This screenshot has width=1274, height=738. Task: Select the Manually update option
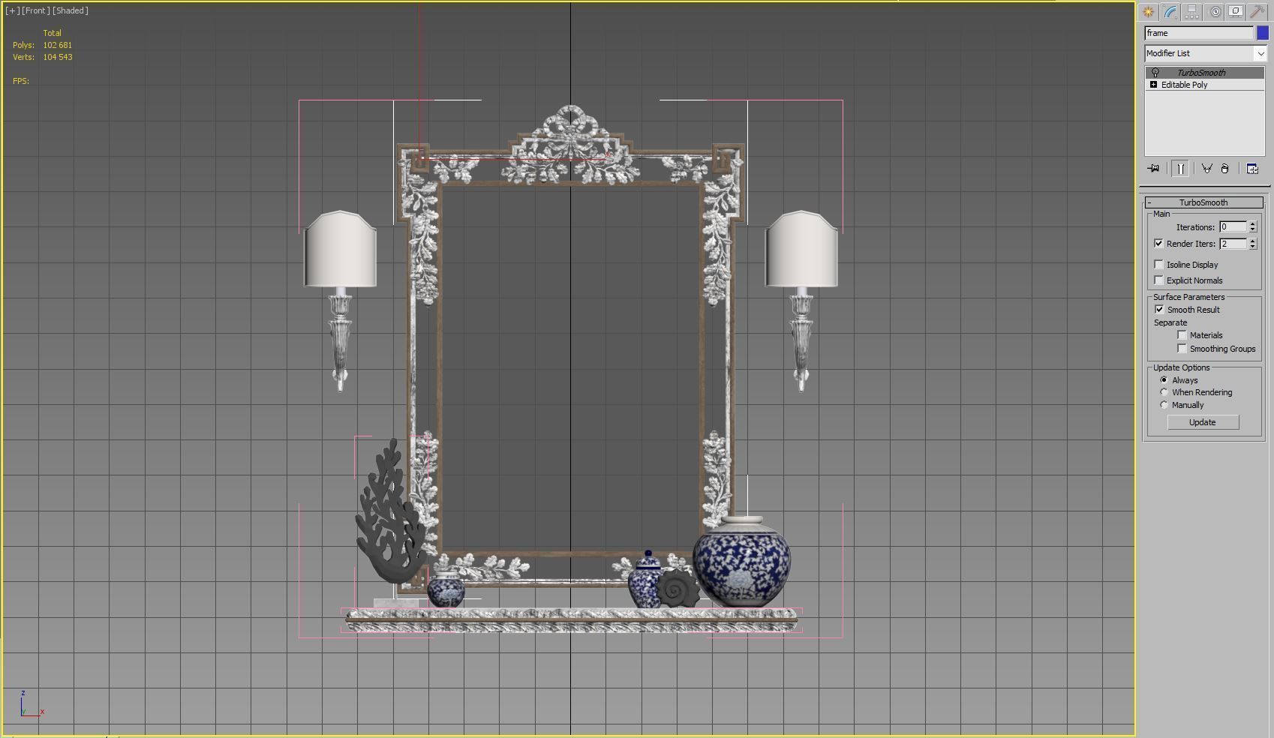[x=1164, y=405]
